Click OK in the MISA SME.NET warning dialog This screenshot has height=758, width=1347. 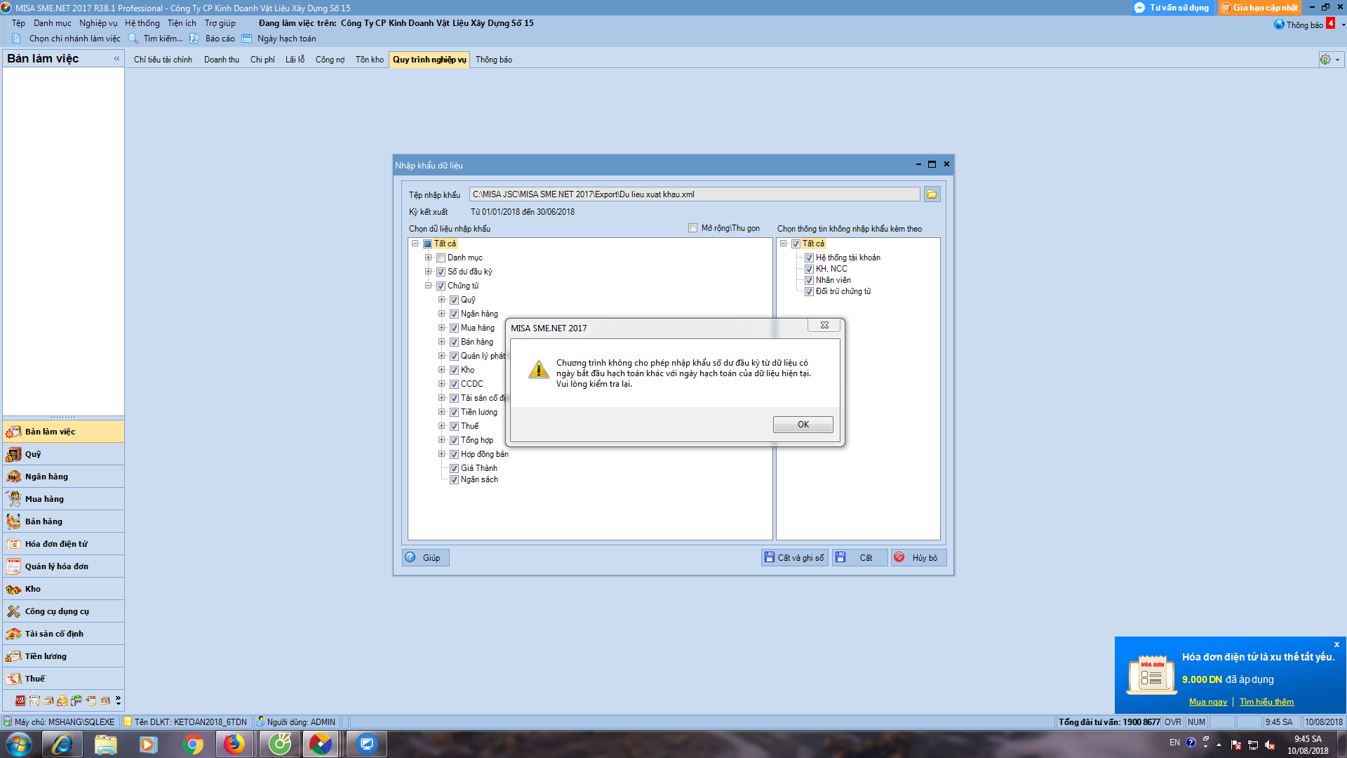(x=803, y=425)
